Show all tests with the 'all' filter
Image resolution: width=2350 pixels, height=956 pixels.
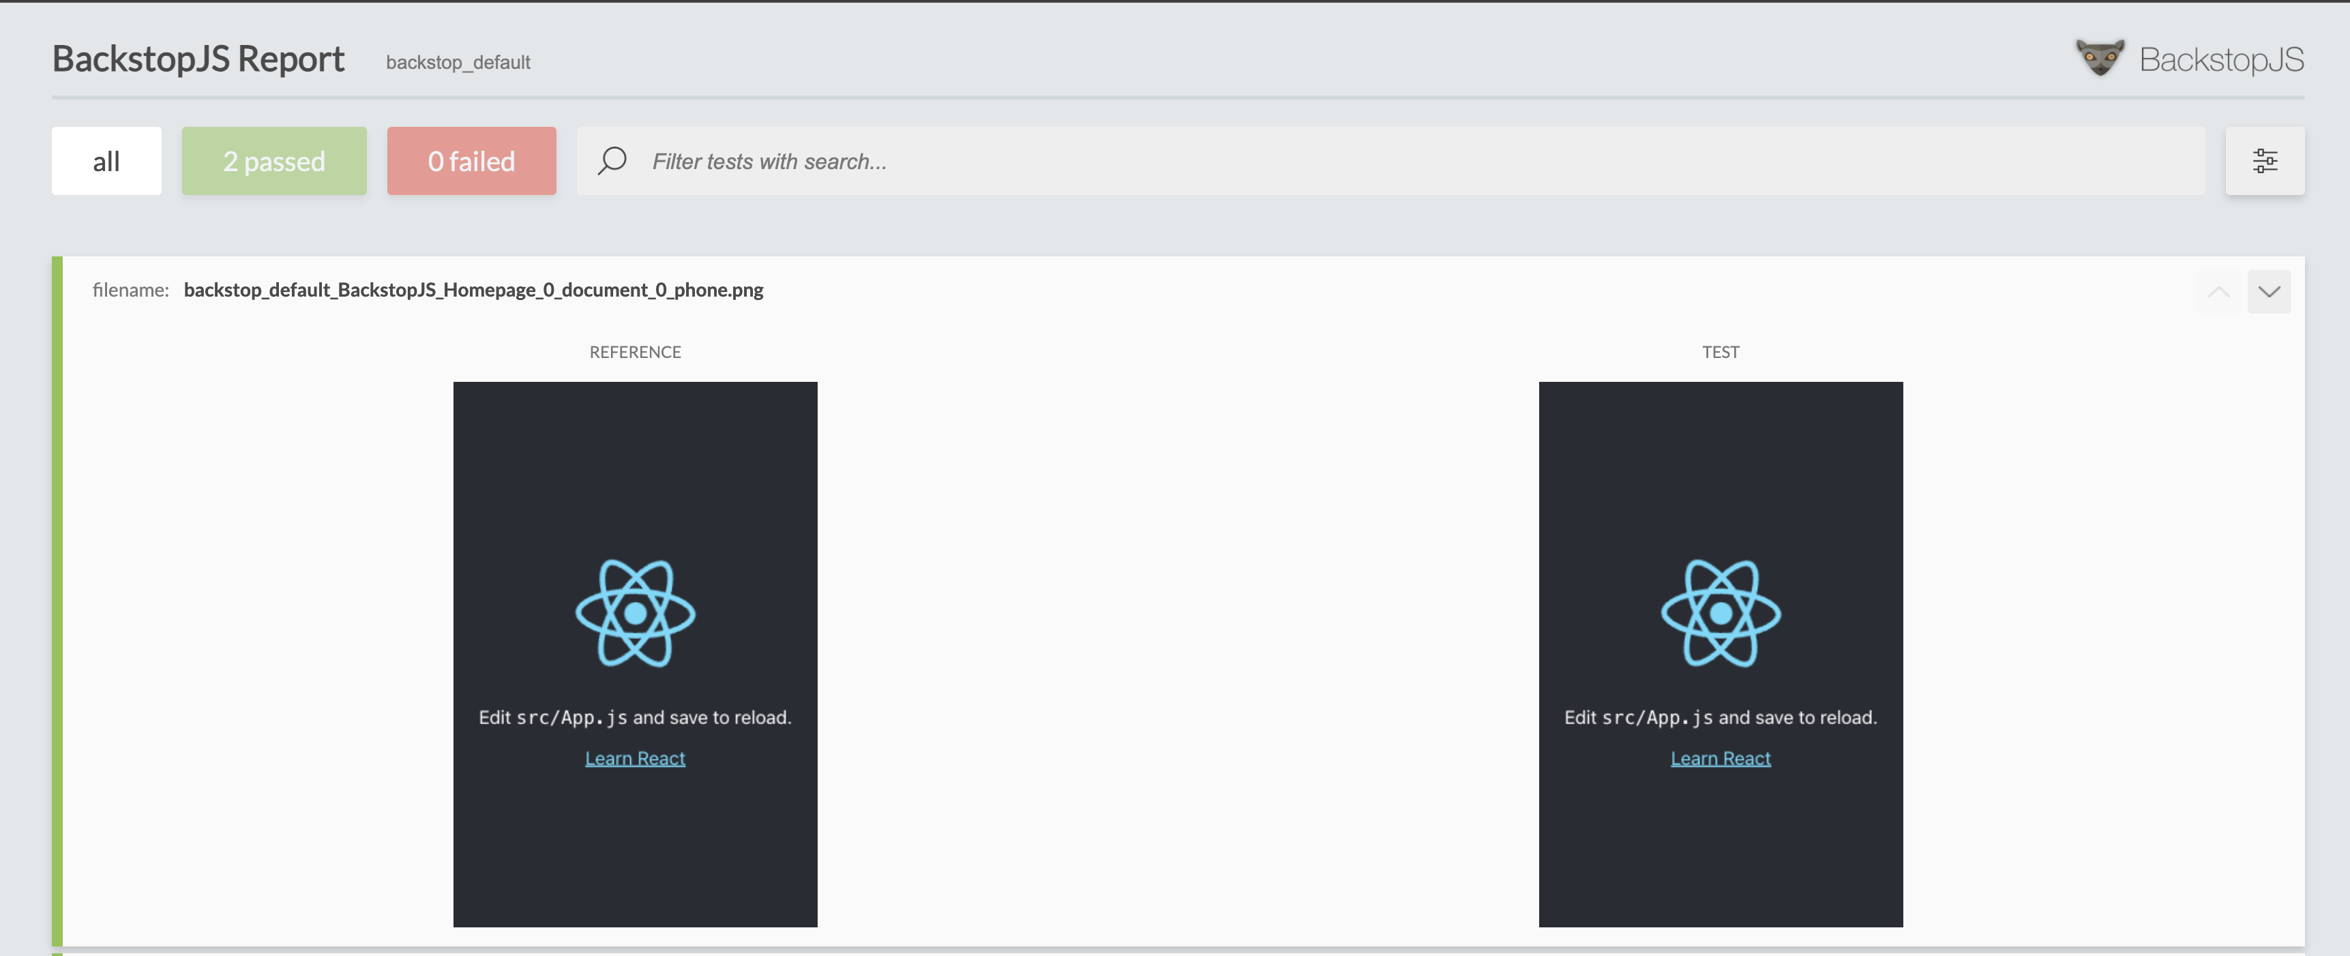106,160
